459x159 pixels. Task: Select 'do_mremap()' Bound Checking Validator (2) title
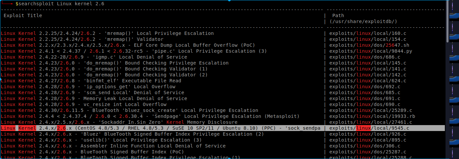[x=104, y=75]
